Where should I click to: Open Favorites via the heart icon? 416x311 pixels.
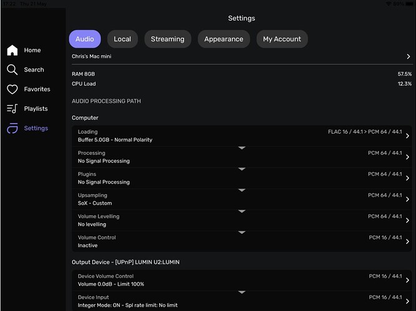[12, 89]
